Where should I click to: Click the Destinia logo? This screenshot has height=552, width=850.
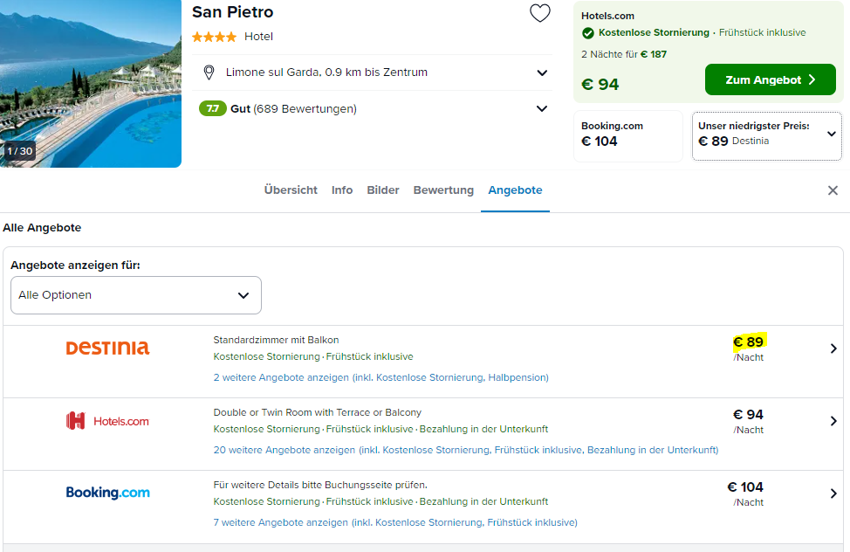point(107,348)
